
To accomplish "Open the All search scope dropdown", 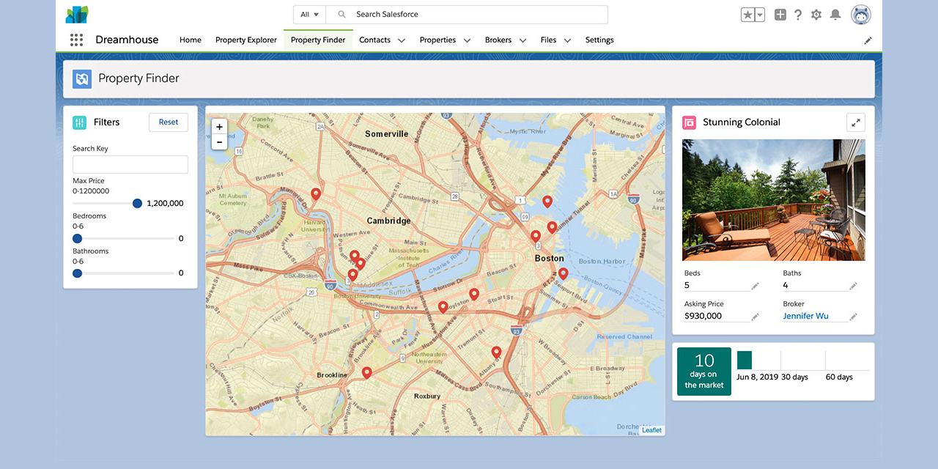I will pyautogui.click(x=309, y=15).
